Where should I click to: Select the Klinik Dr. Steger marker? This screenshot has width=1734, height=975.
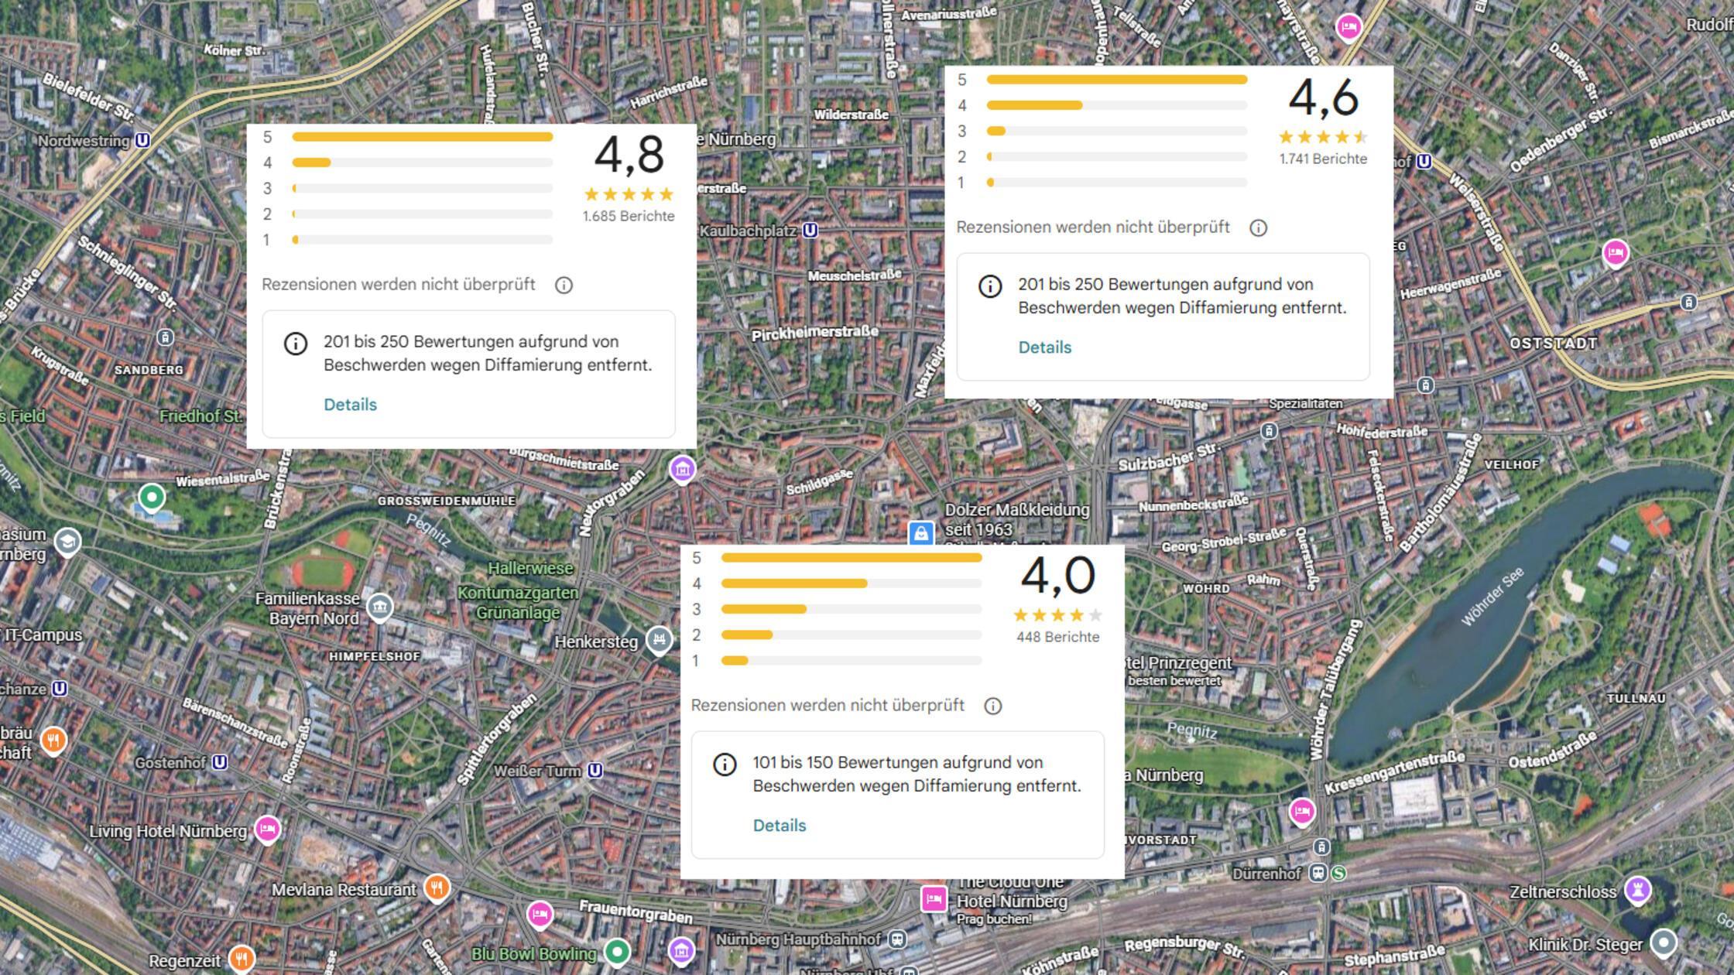pyautogui.click(x=1664, y=943)
